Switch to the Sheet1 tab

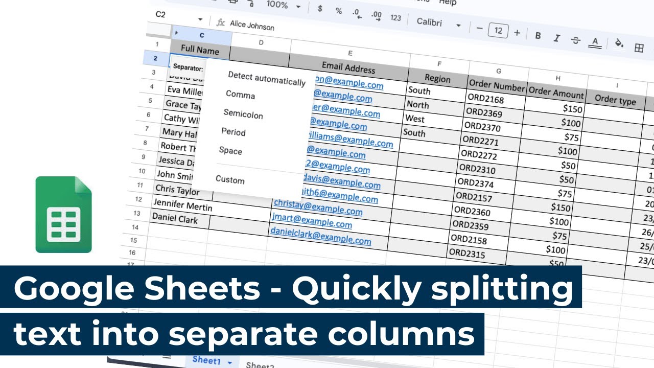coord(206,360)
